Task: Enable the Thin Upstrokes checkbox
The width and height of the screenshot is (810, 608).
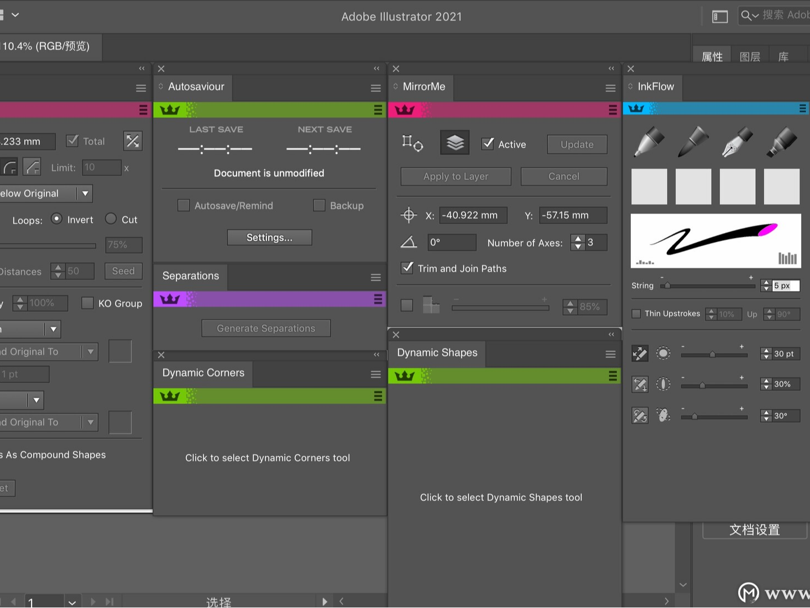Action: [x=636, y=313]
